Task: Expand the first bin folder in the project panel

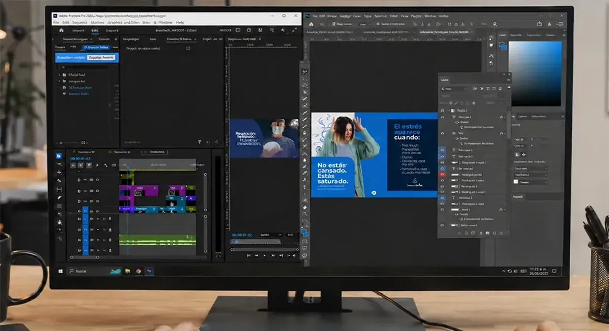Action: point(60,74)
